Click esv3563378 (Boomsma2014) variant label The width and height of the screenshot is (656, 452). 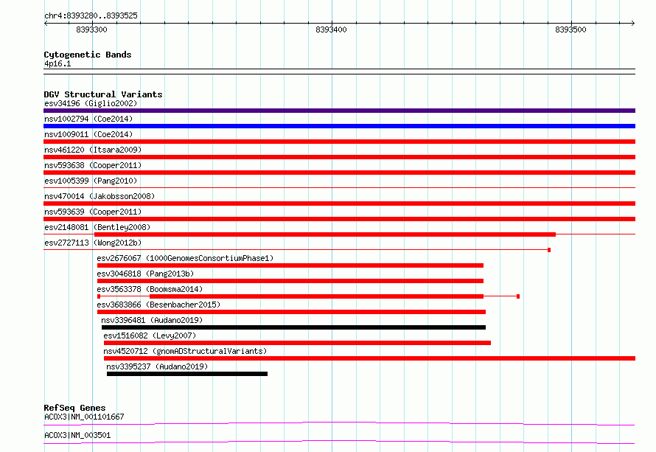[150, 289]
